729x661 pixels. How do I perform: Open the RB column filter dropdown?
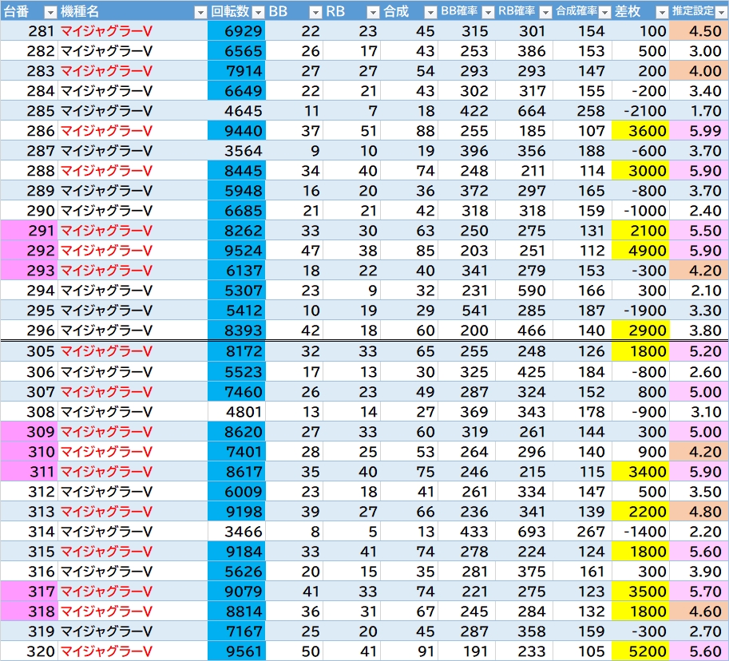tap(373, 12)
